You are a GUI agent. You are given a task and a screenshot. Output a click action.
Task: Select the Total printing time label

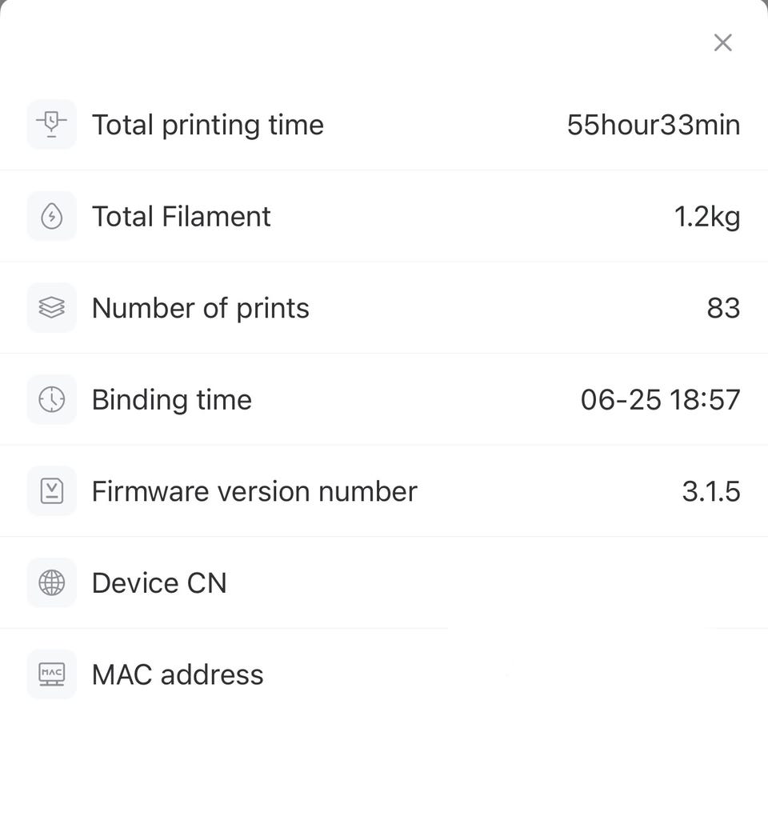click(x=207, y=125)
